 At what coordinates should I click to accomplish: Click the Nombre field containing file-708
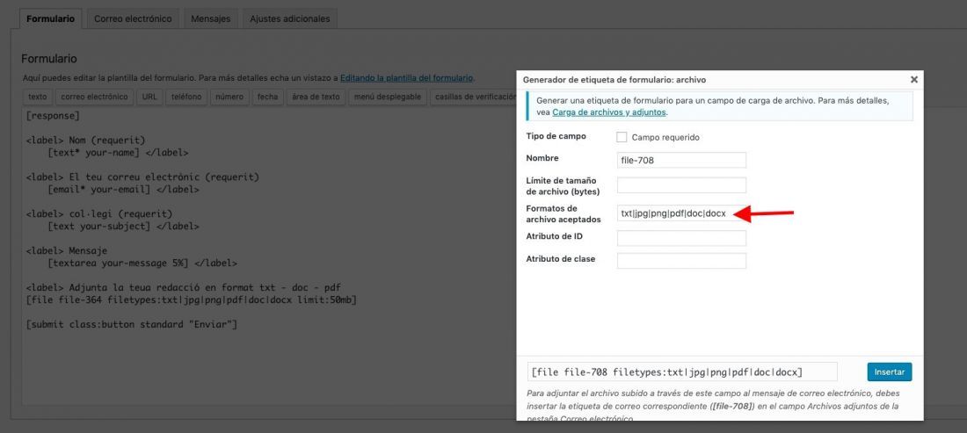pos(681,160)
